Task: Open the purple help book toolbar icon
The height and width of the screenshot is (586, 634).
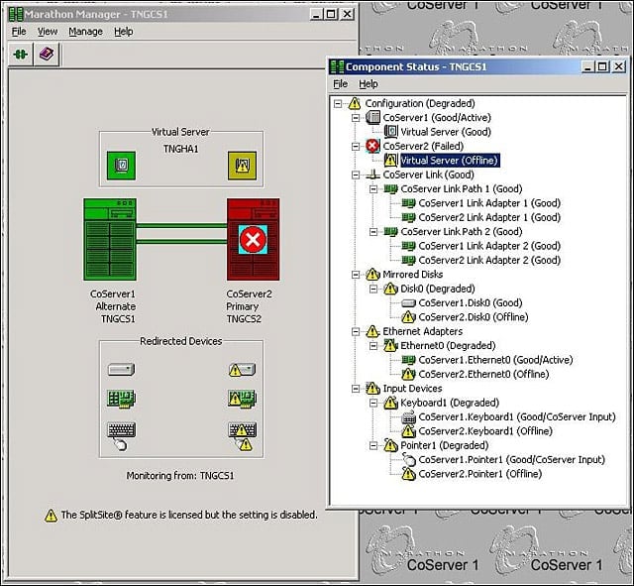Action: [x=47, y=55]
